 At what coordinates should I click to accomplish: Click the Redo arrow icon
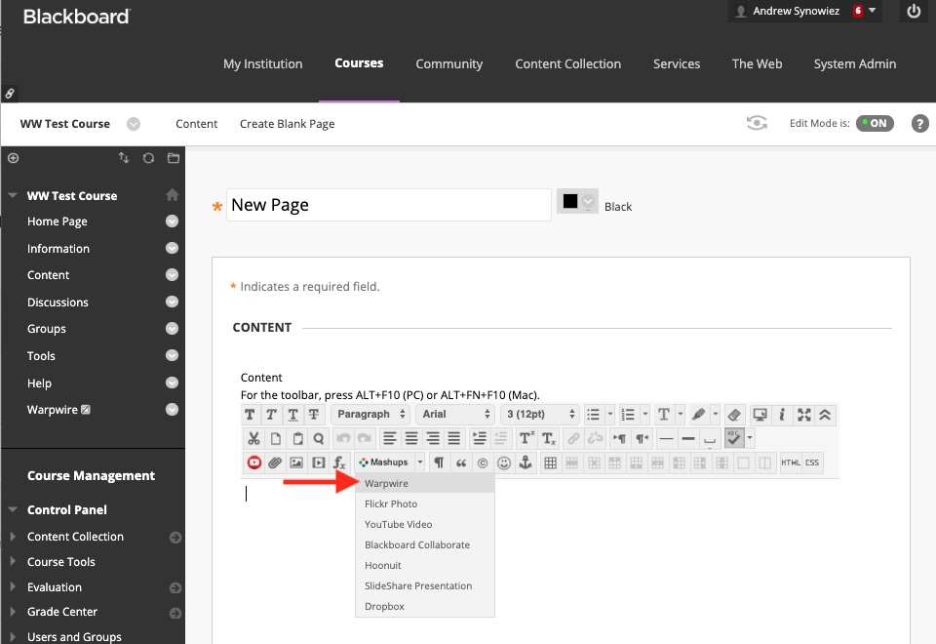[364, 438]
